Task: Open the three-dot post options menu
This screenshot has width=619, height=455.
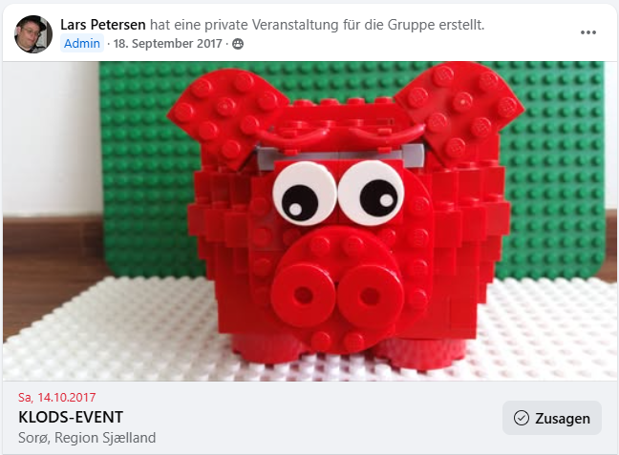Action: [x=587, y=32]
